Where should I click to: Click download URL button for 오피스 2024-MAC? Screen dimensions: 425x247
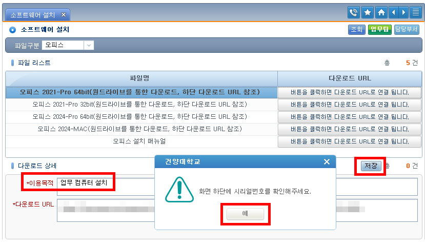click(x=349, y=129)
